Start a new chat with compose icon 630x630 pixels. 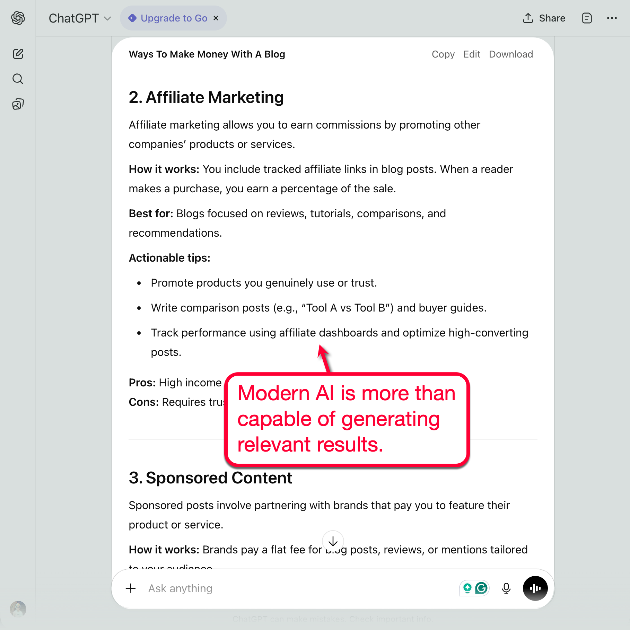click(x=18, y=54)
